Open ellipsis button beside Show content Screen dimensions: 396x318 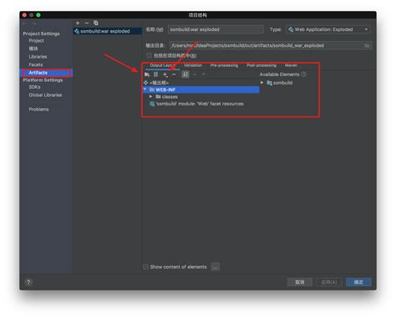(216, 267)
